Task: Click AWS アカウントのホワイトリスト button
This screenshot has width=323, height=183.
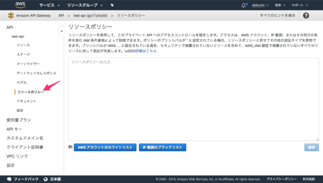Action: click(x=105, y=147)
